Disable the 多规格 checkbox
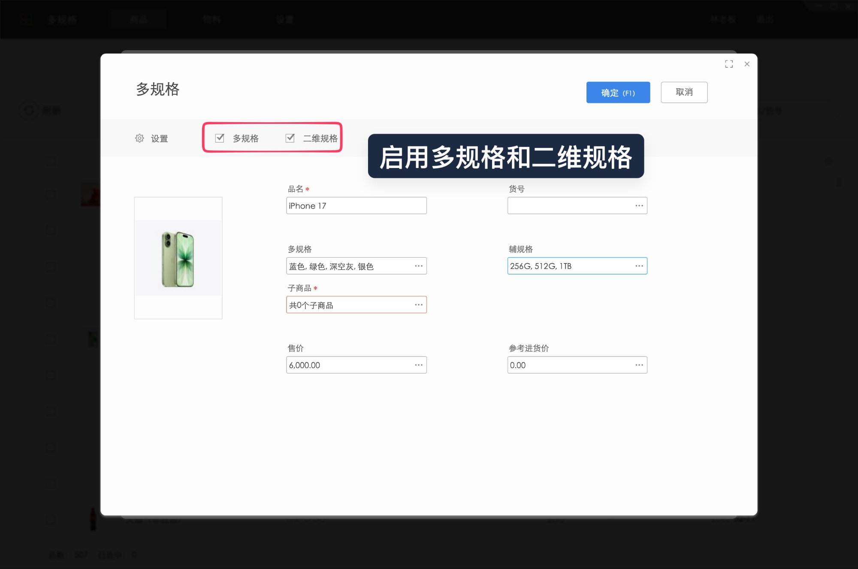 click(220, 138)
